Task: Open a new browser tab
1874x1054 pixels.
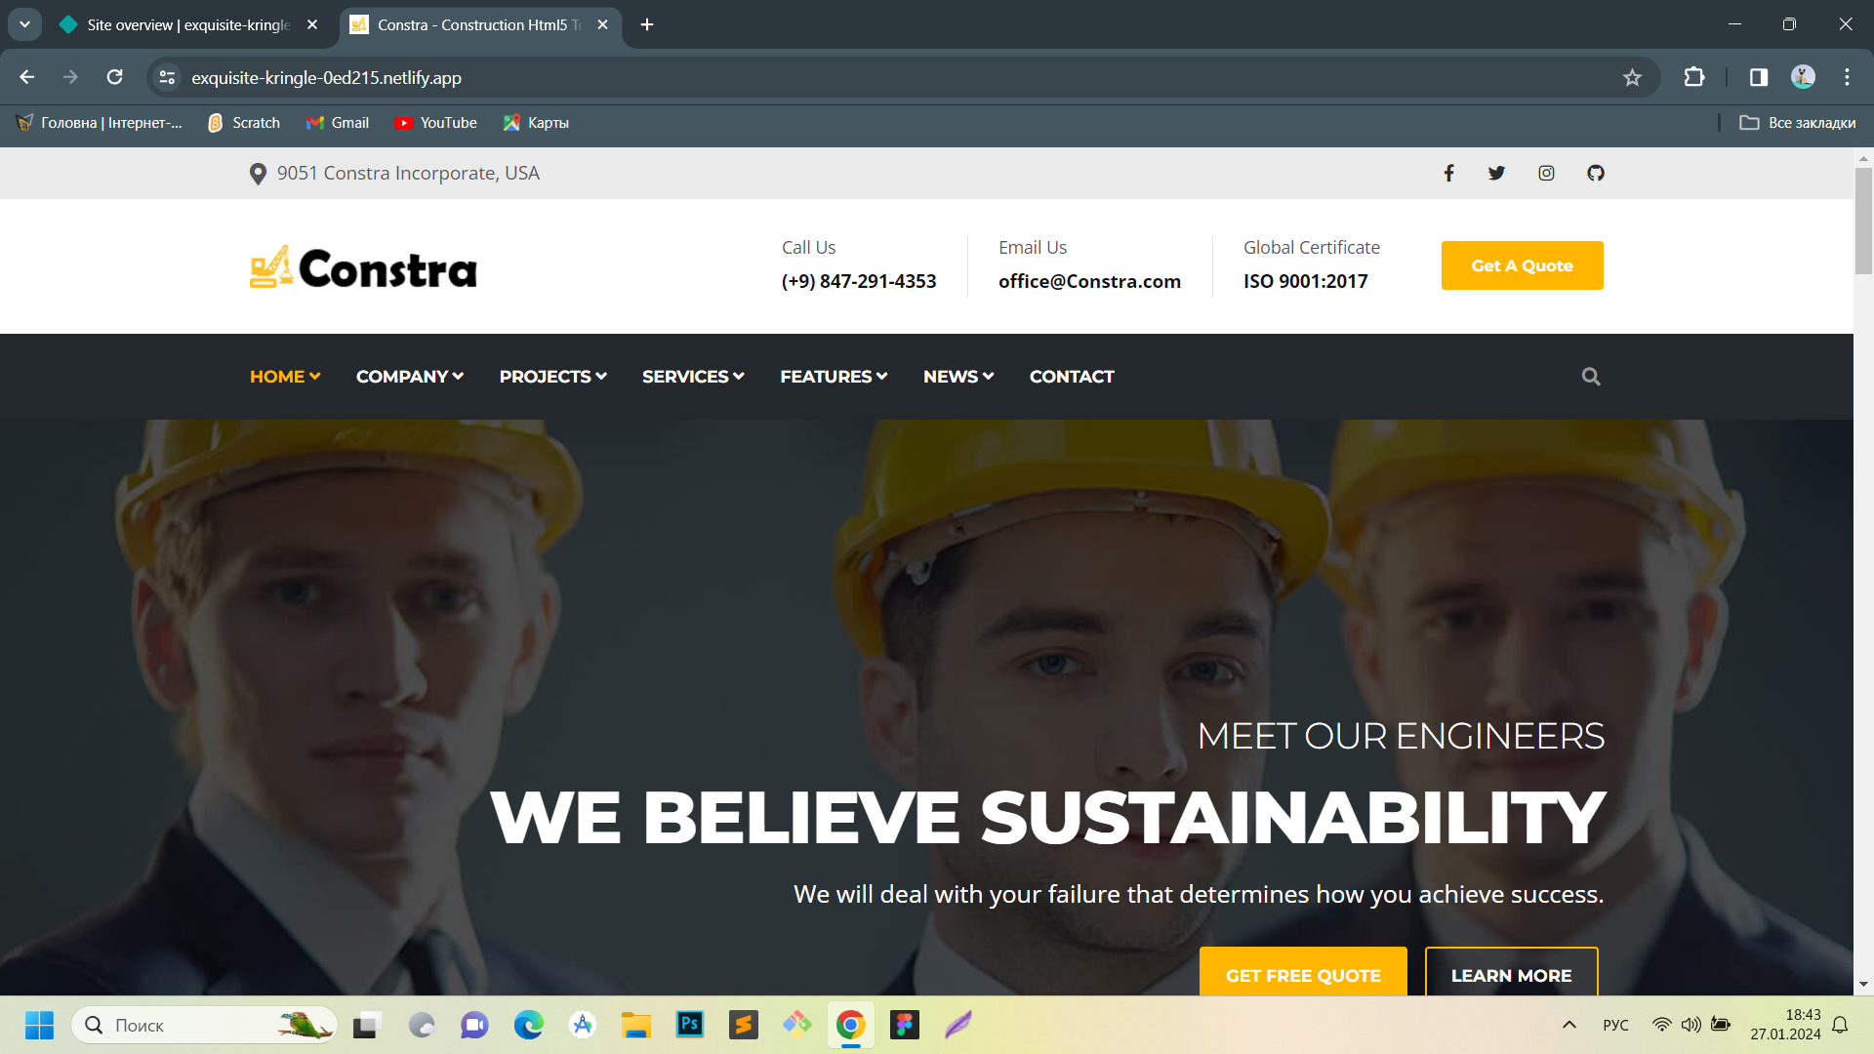Action: coord(647,24)
